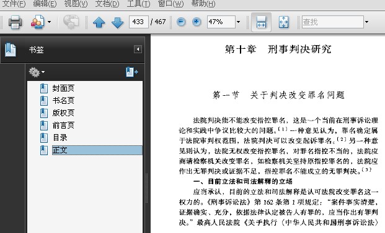Select the 前言页 bookmark
Screen dimensions: 385x233
click(x=63, y=125)
